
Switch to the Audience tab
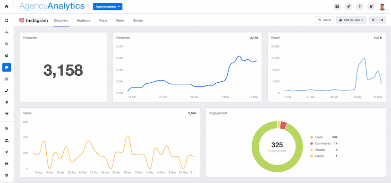pos(84,21)
